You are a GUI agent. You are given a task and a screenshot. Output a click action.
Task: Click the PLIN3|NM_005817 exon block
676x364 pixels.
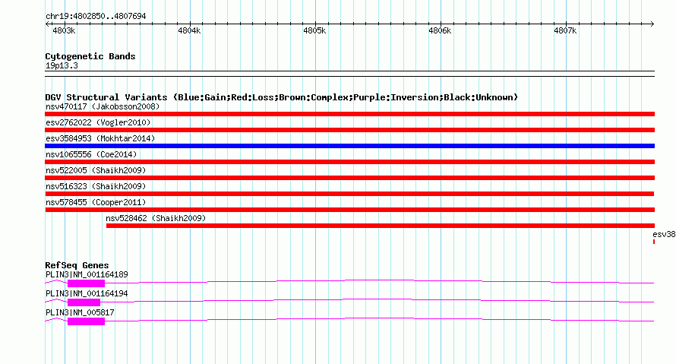point(87,321)
